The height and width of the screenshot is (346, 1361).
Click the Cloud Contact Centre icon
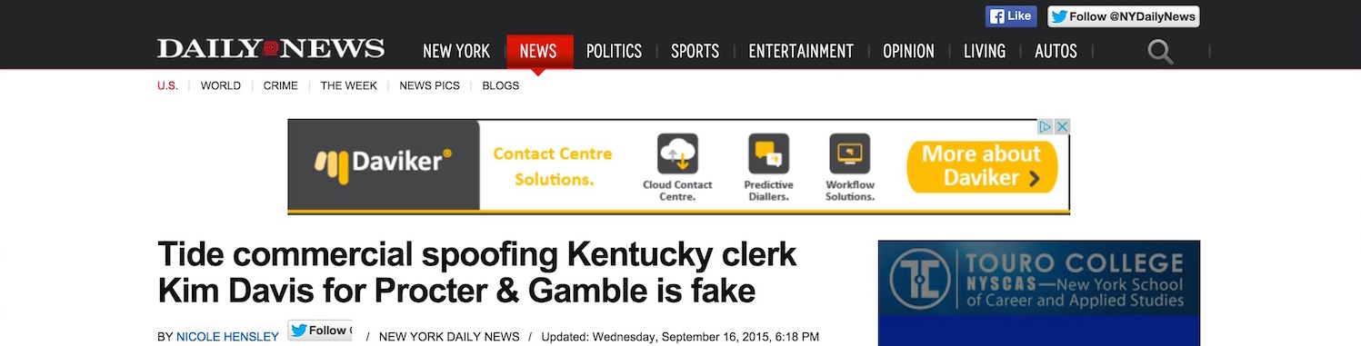[677, 153]
